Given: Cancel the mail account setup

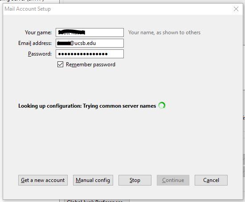Looking at the screenshot, I should click(211, 180).
